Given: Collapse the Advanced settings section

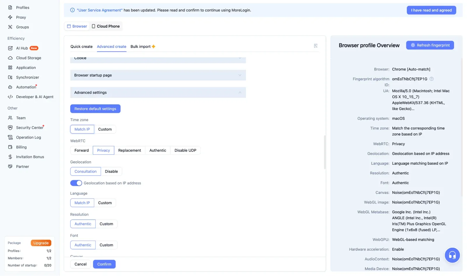Looking at the screenshot, I should [158, 93].
